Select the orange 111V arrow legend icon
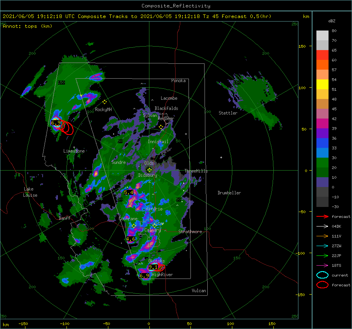This screenshot has height=329, width=352. coord(322,236)
